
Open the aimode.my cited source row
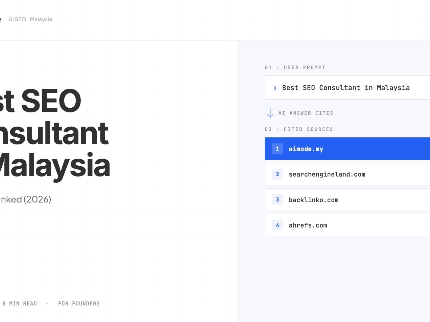pos(347,149)
